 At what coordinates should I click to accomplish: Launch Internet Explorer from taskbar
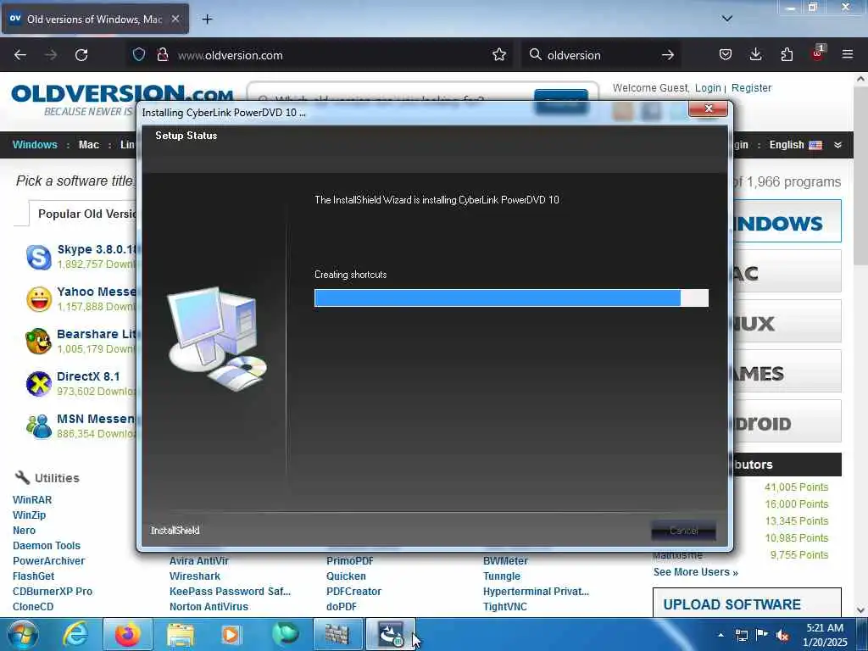pyautogui.click(x=75, y=634)
